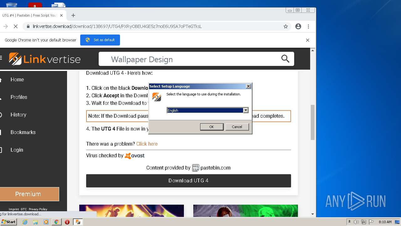Image resolution: width=401 pixels, height=226 pixels.
Task: Click the black Download UTG 4 button
Action: [x=188, y=180]
